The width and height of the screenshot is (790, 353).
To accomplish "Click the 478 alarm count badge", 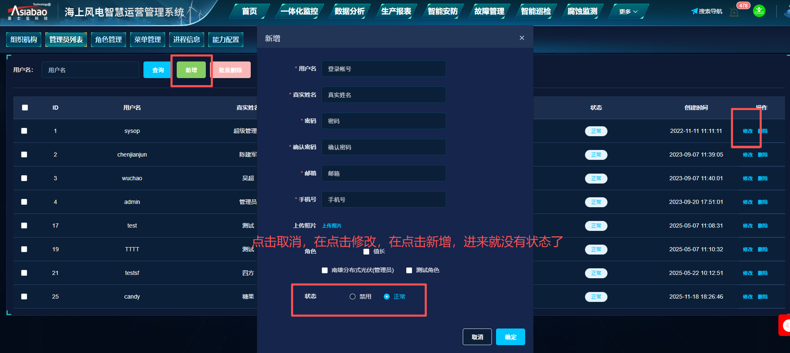I will (x=743, y=5).
